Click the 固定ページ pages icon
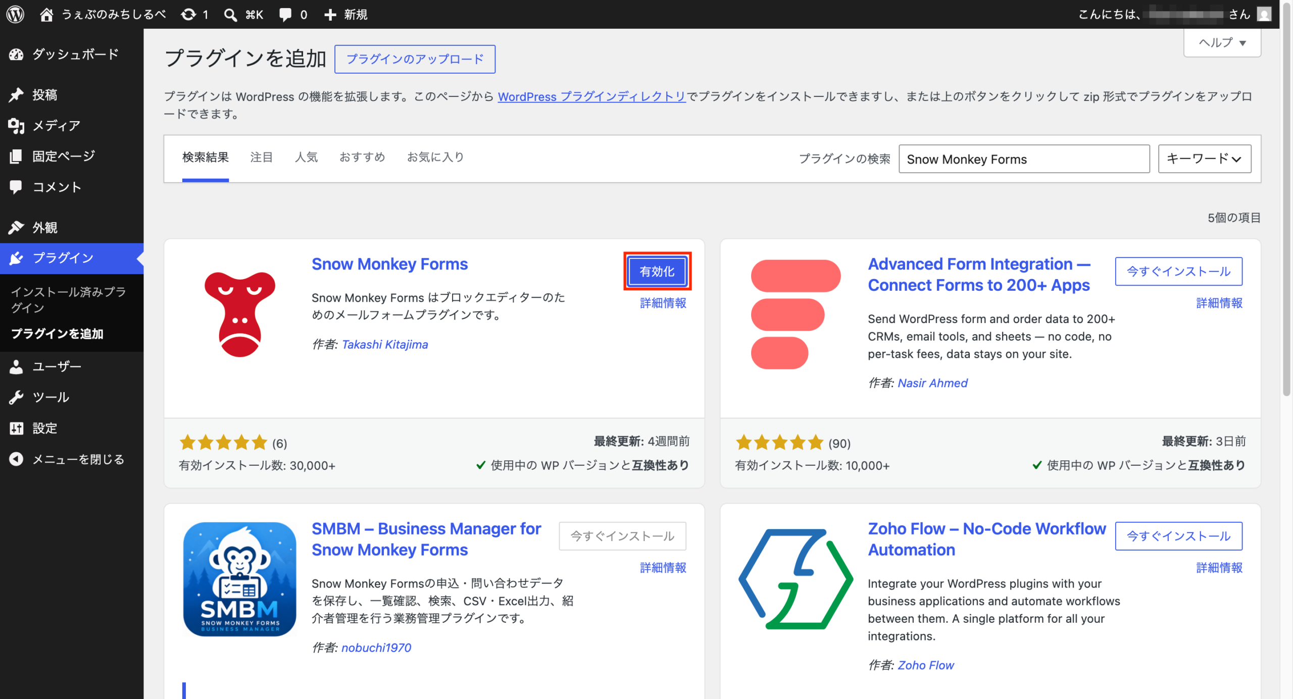 (x=16, y=156)
